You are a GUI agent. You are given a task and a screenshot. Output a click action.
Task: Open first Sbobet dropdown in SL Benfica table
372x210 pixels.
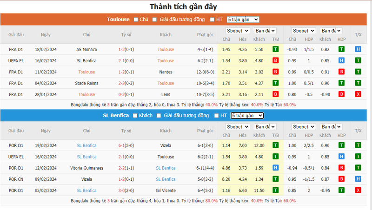point(238,127)
